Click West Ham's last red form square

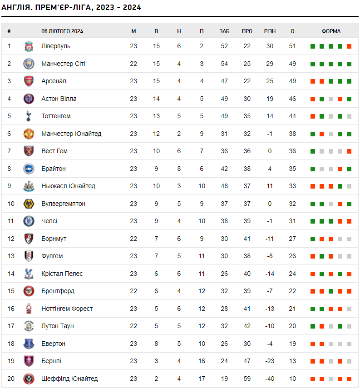point(349,151)
